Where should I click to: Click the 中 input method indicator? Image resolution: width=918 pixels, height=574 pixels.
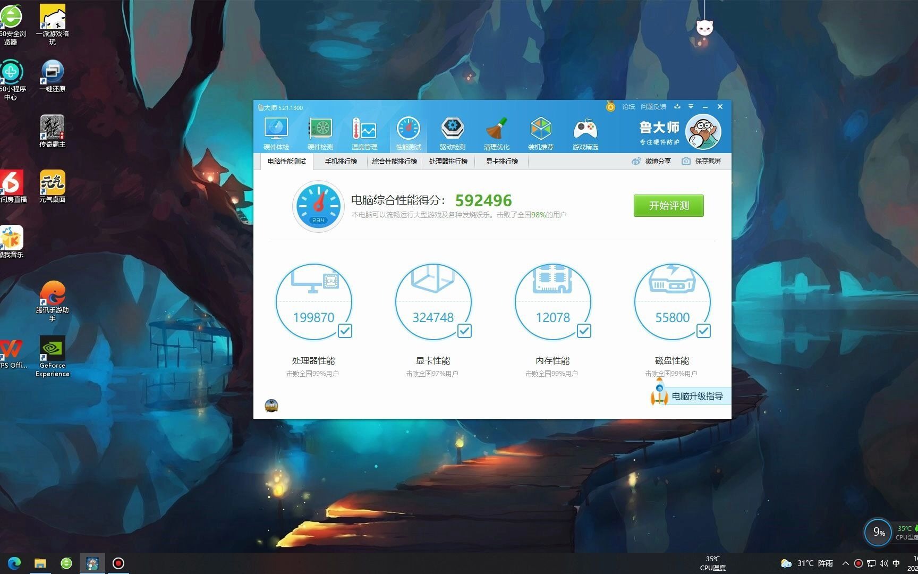point(896,563)
